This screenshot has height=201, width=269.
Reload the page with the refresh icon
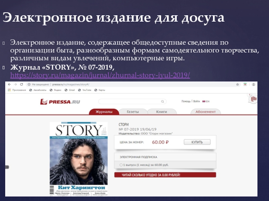22,84
